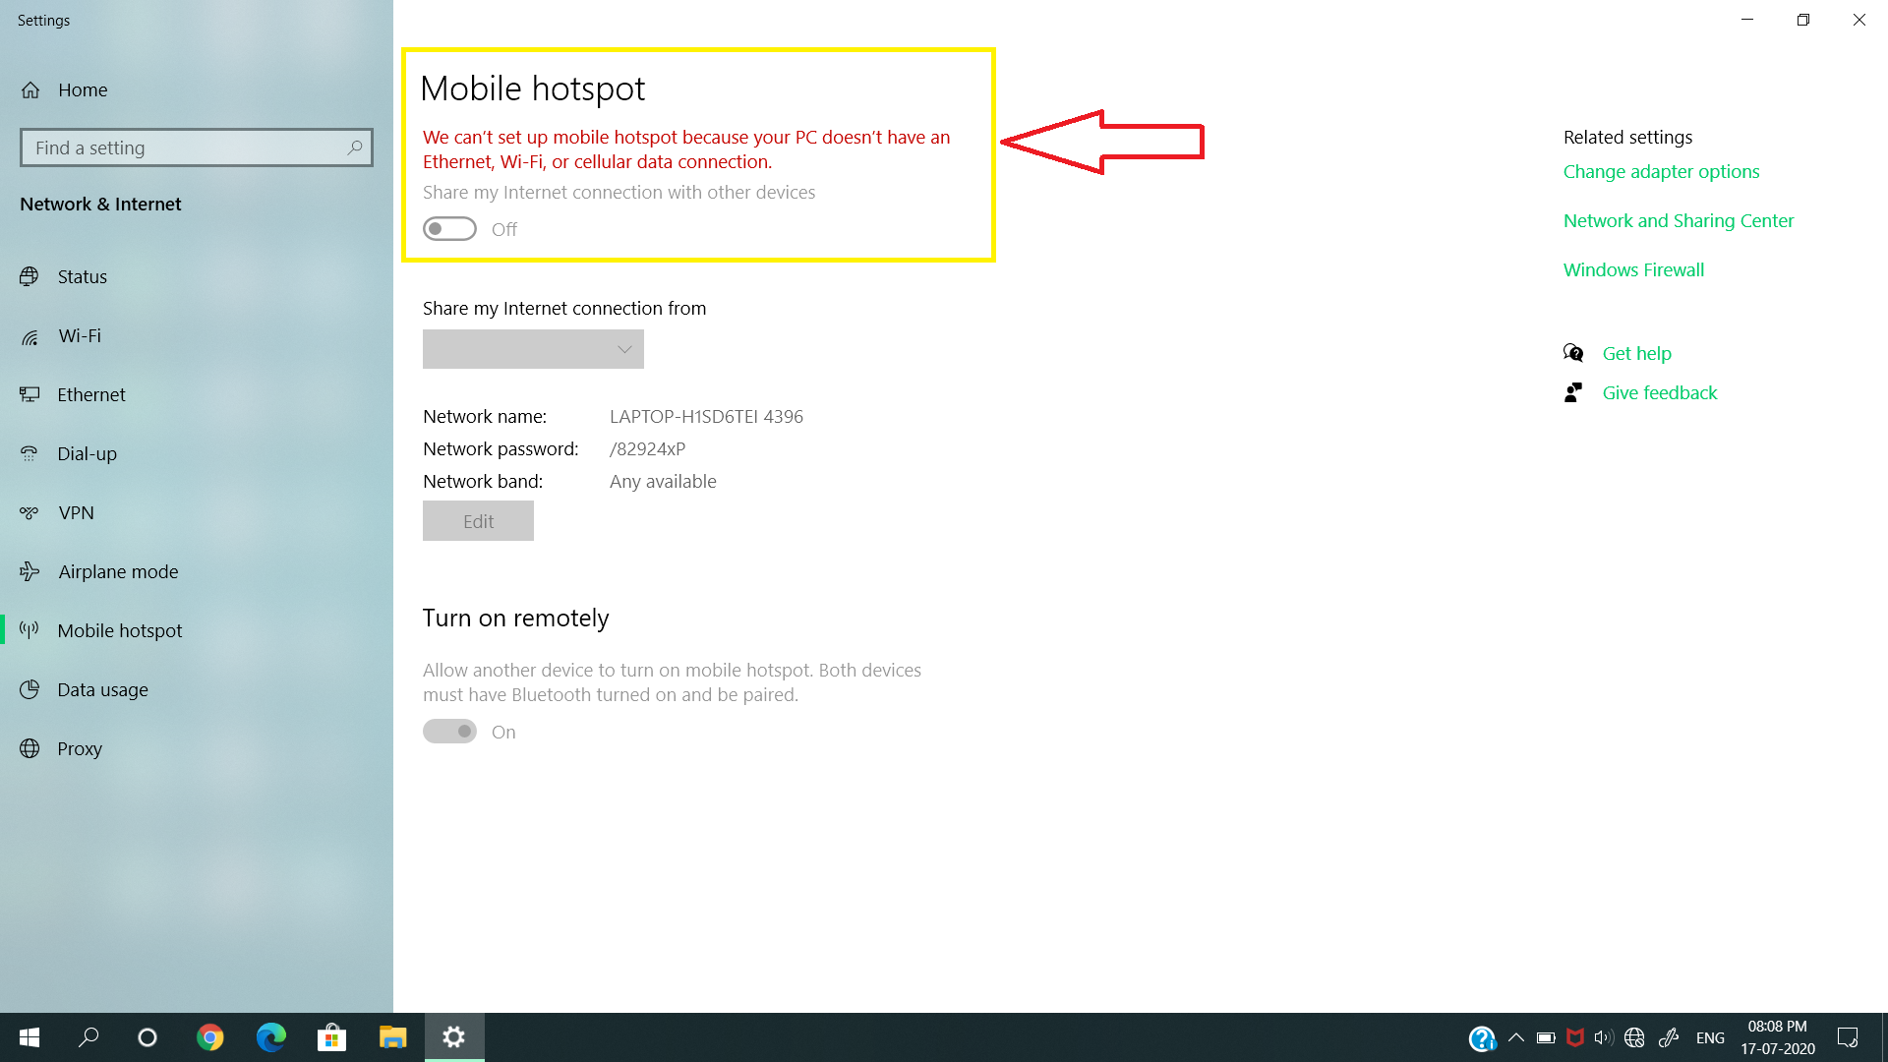Toggle the Turn on remotely switch
This screenshot has width=1888, height=1062.
tap(449, 732)
